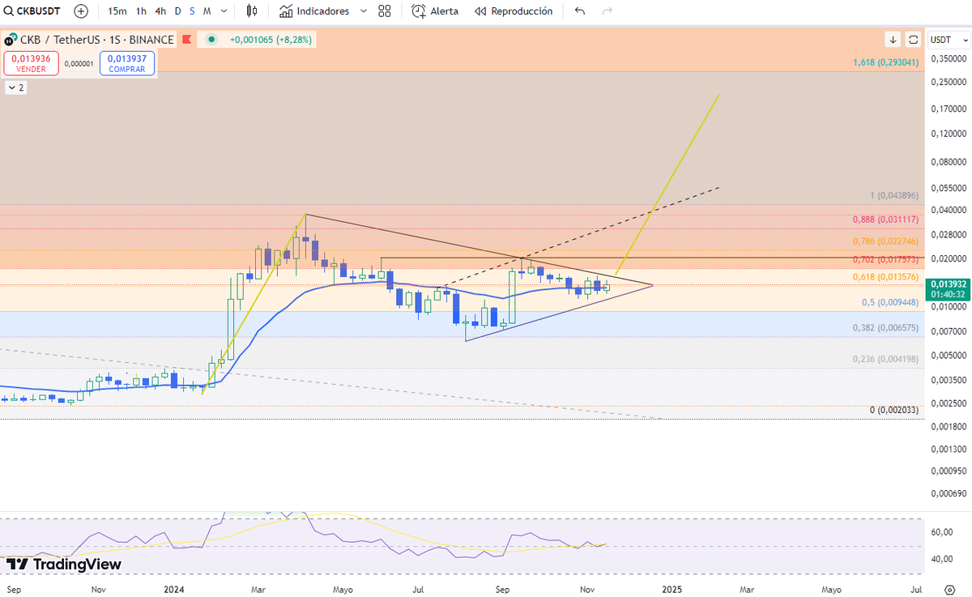Redo the chart action
972x597 pixels.
pos(607,11)
